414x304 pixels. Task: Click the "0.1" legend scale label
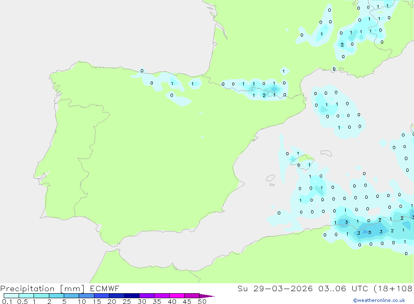(x=7, y=302)
